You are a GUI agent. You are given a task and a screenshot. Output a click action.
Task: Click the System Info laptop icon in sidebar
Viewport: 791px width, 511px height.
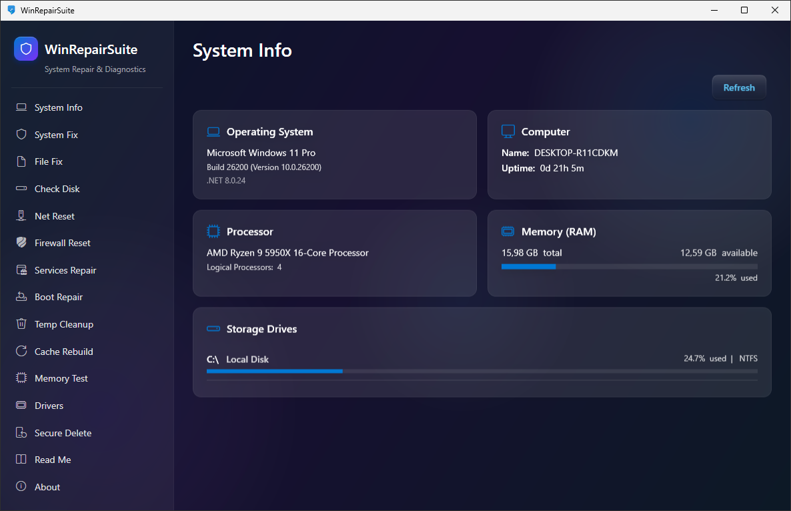pyautogui.click(x=21, y=107)
